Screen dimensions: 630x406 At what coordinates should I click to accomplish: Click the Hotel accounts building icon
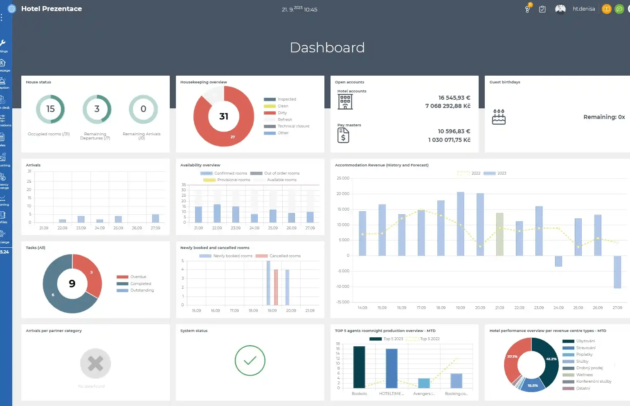coord(345,101)
